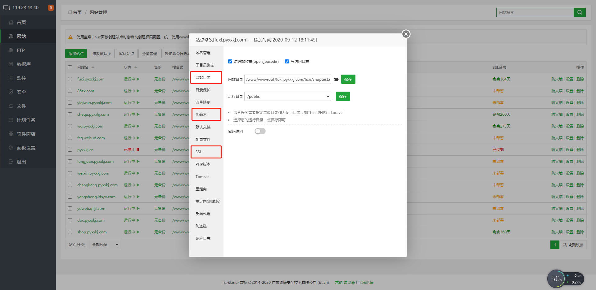Click the 默认站点 button
596x290 pixels.
point(127,54)
